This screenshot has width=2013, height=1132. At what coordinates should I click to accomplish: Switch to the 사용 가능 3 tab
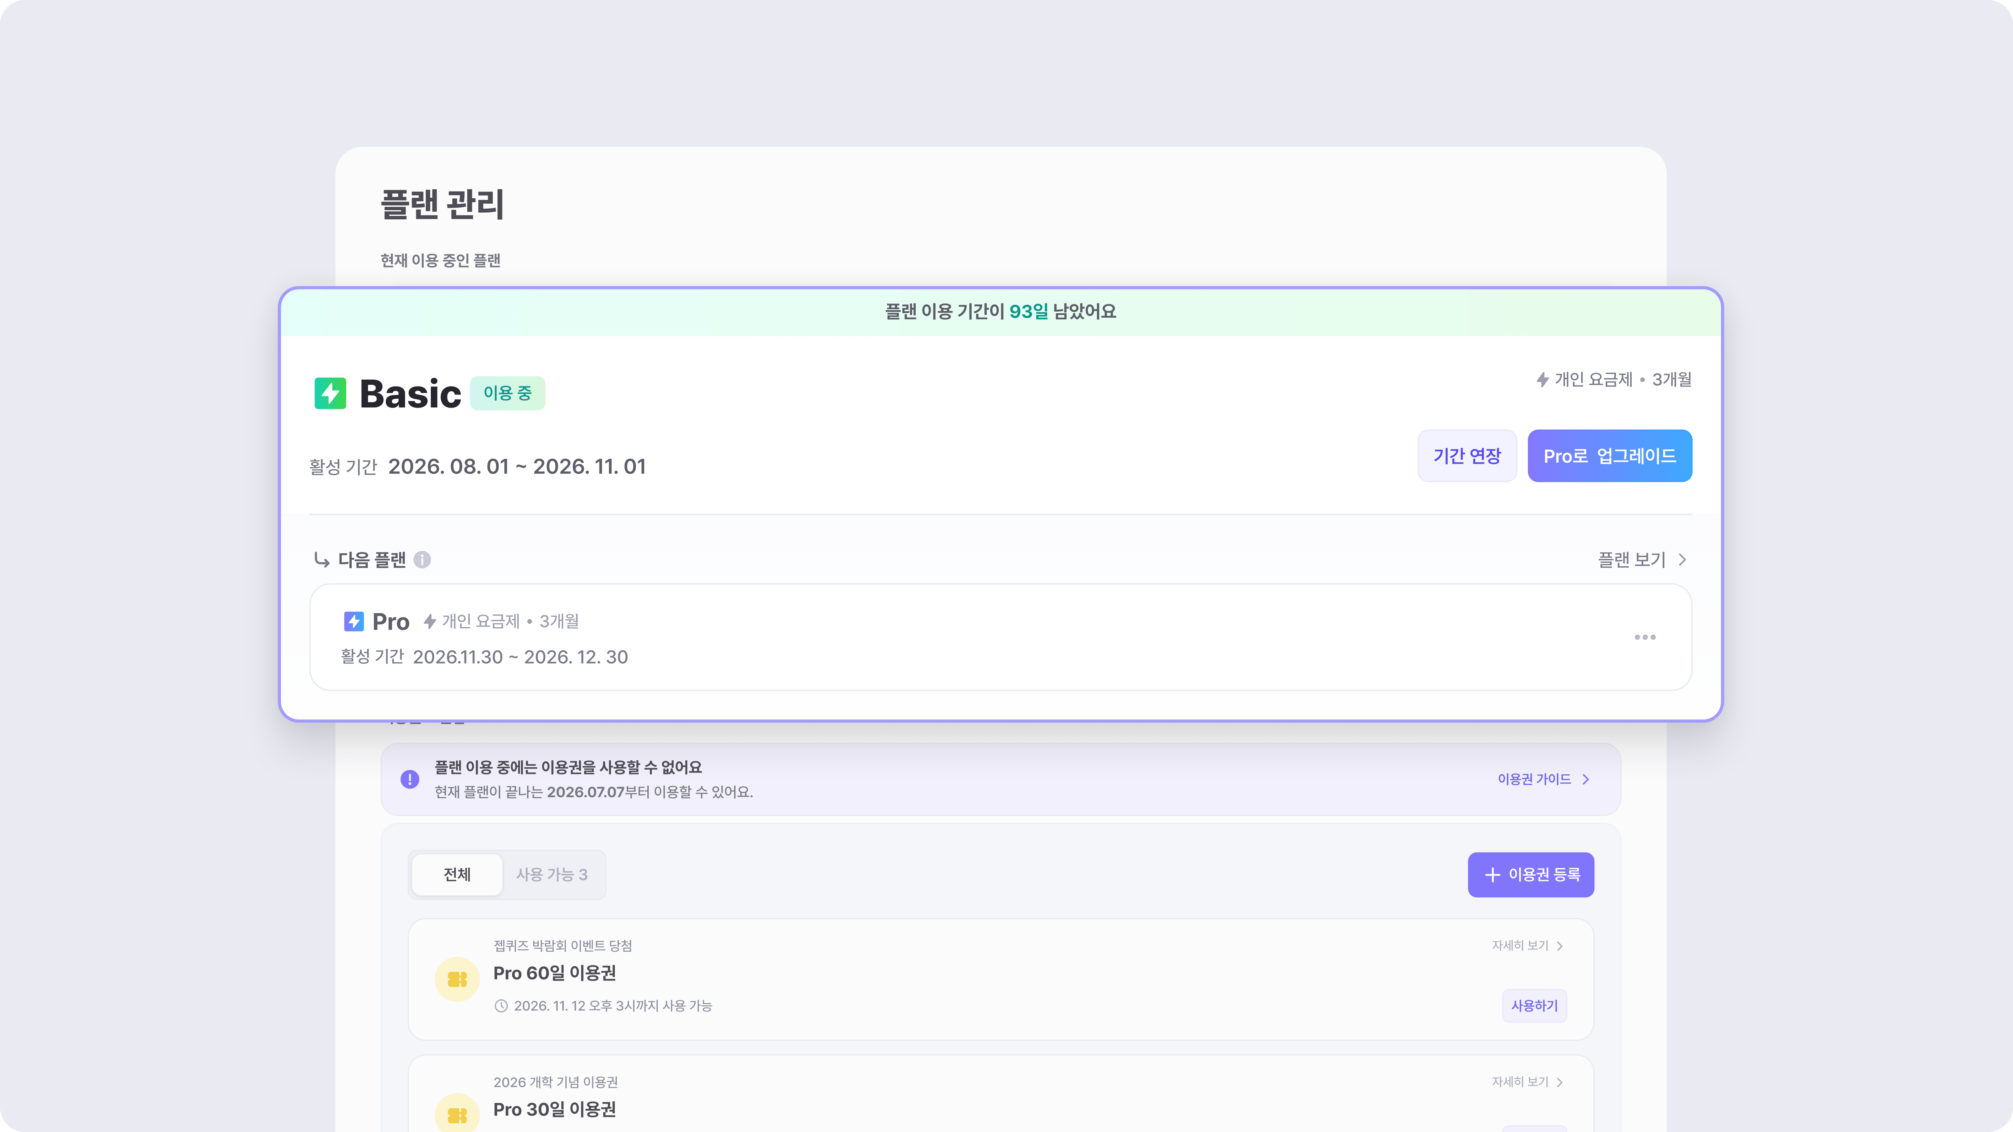[x=552, y=874]
